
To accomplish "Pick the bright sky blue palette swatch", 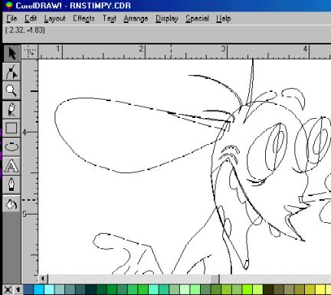I will (x=38, y=290).
